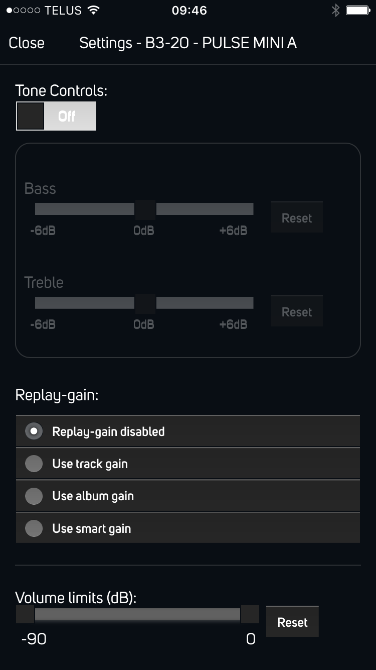Click the maximum volume limit handle
Viewport: 376px width, 670px height.
[x=250, y=614]
